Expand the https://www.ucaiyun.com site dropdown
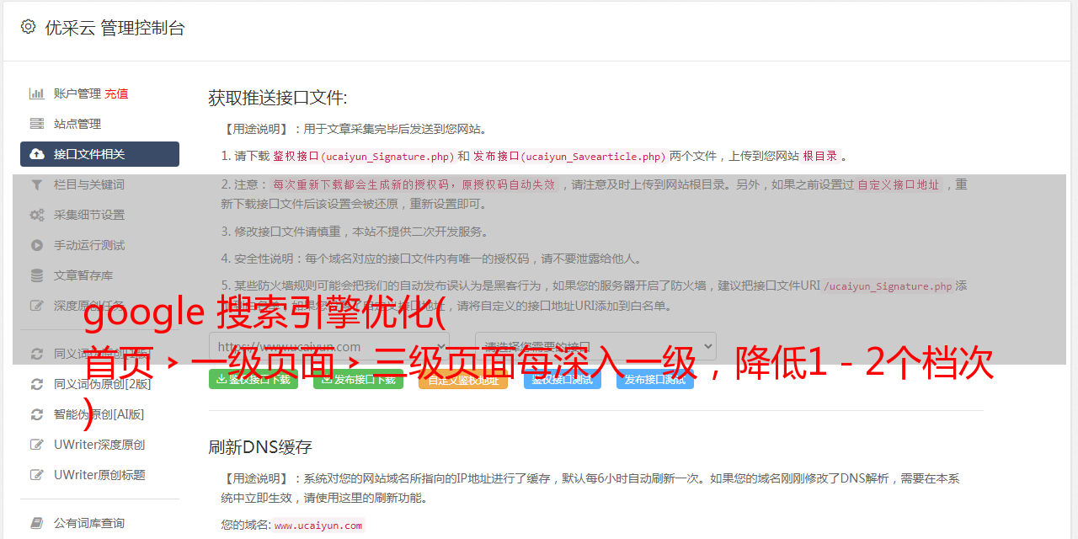1078x539 pixels. [x=329, y=346]
